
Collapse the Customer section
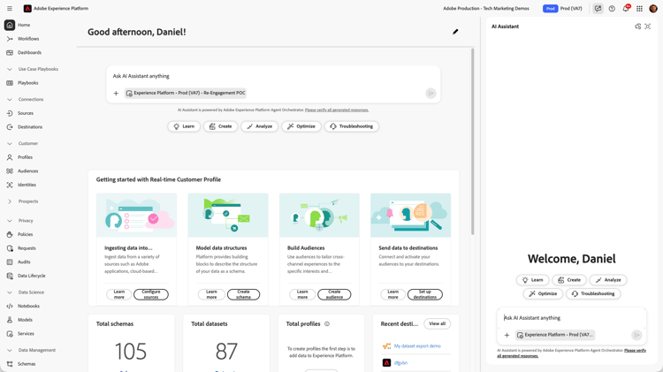(10, 144)
